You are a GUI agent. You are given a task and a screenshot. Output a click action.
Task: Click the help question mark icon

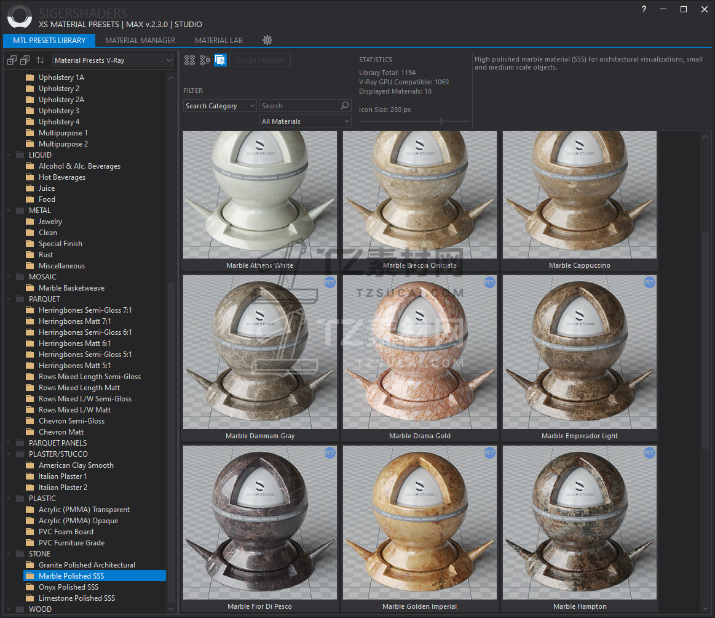point(644,9)
